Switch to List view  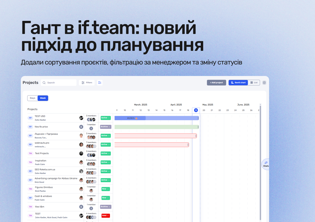coord(254,83)
